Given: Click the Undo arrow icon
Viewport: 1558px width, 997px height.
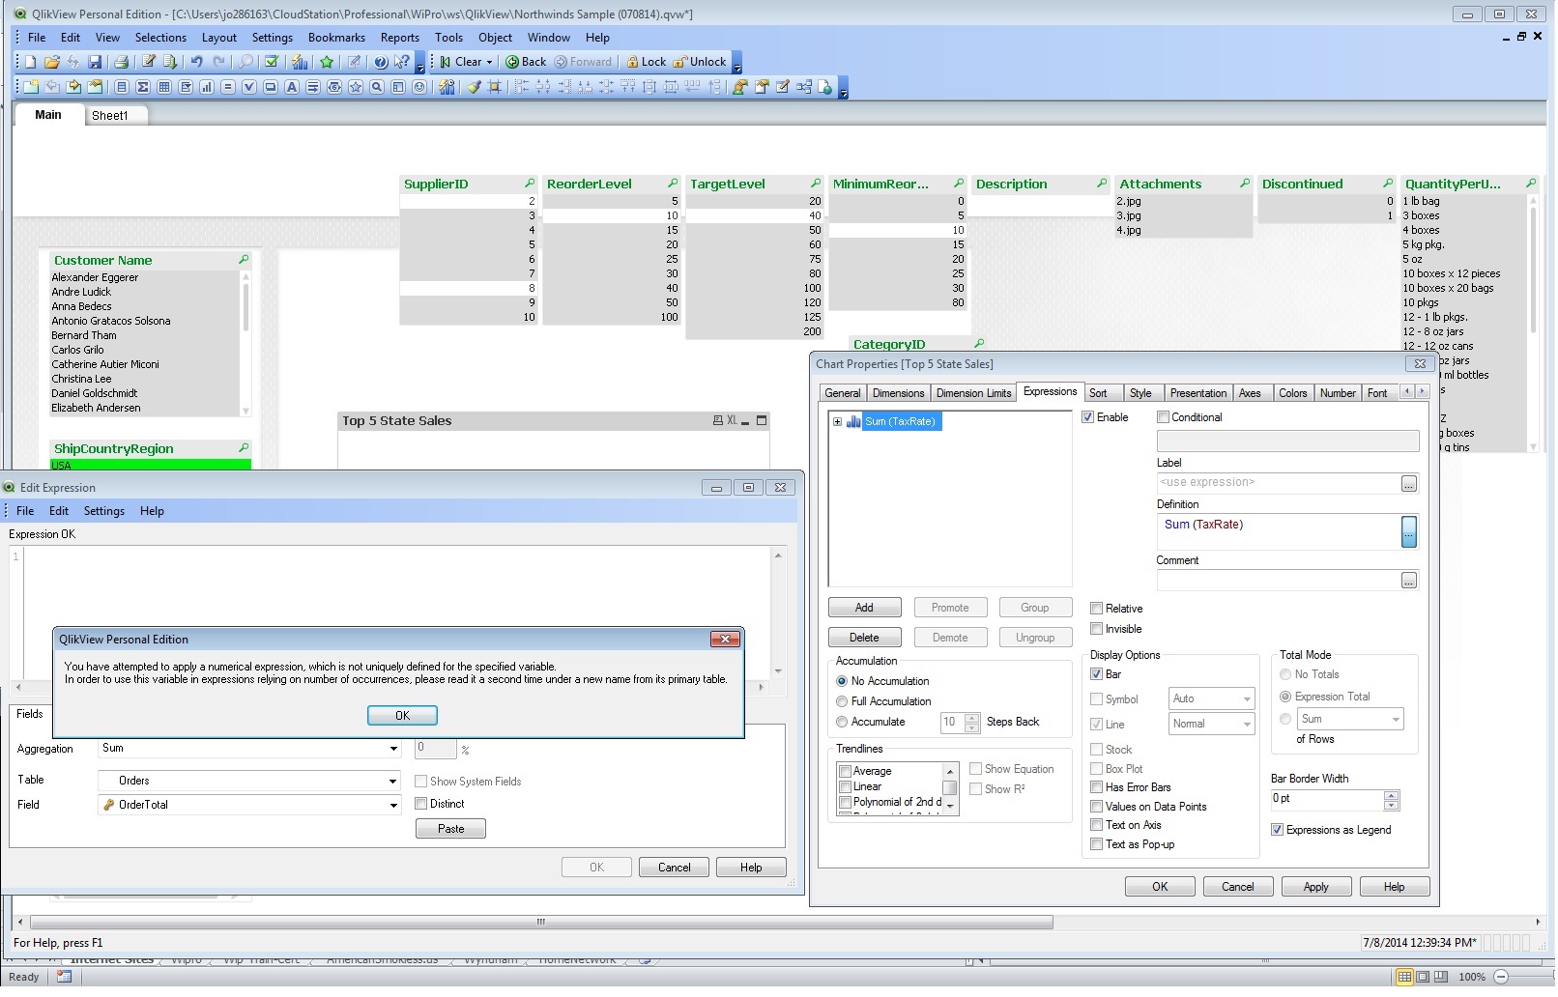Looking at the screenshot, I should point(197,62).
